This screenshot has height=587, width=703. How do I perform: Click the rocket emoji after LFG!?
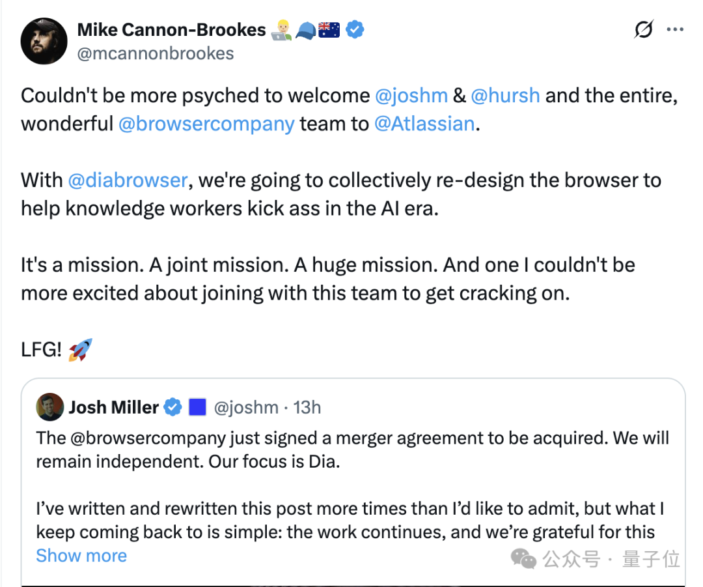coord(80,350)
